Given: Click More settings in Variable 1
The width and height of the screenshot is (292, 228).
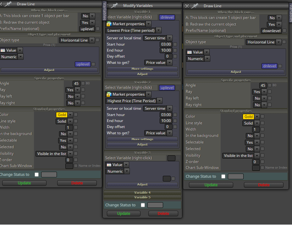Looking at the screenshot, I should (142, 69).
